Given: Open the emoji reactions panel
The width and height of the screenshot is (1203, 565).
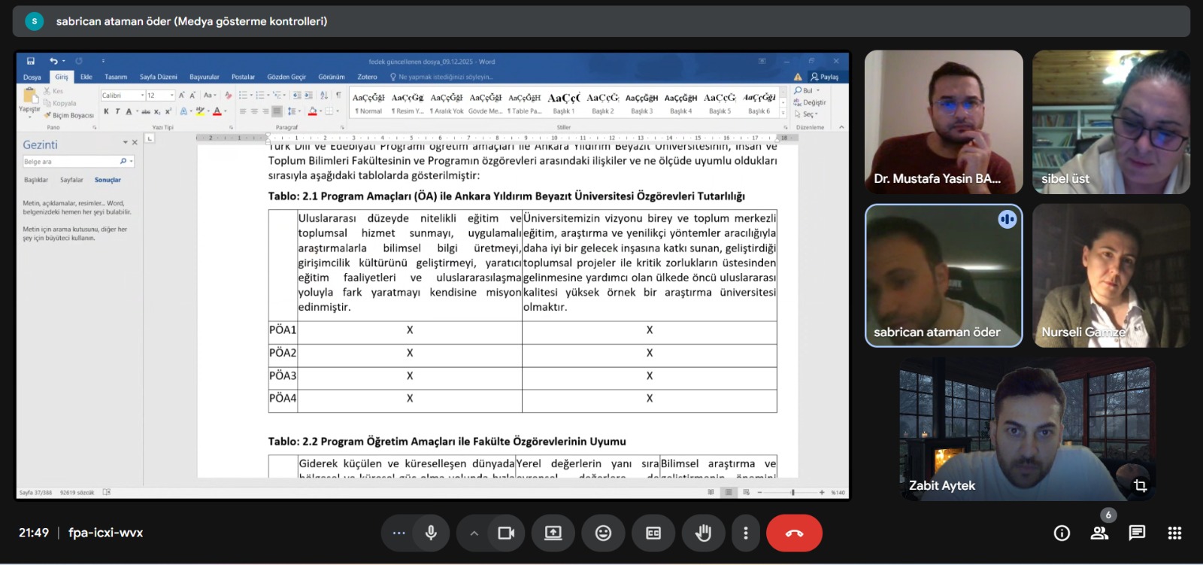Looking at the screenshot, I should click(x=603, y=533).
